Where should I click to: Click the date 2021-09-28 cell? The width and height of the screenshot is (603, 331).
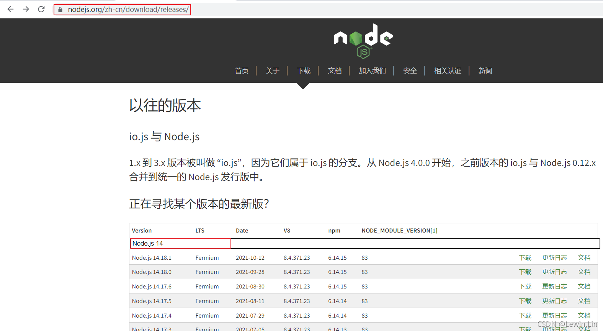(250, 272)
